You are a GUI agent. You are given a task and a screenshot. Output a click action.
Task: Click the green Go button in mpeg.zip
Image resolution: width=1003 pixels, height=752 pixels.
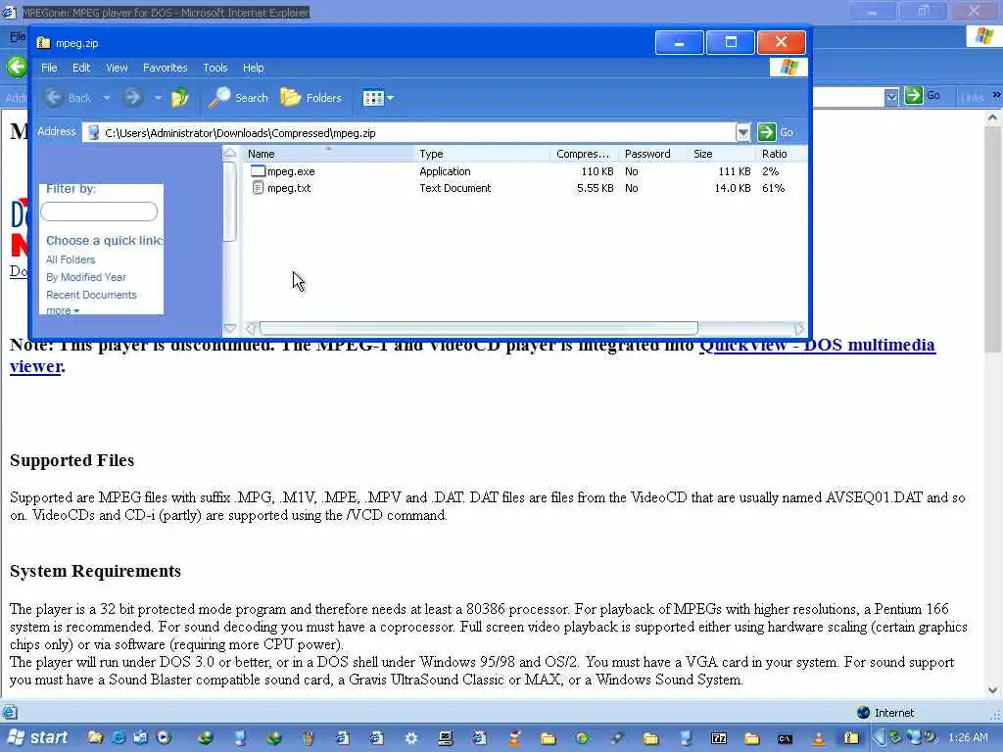pyautogui.click(x=776, y=132)
